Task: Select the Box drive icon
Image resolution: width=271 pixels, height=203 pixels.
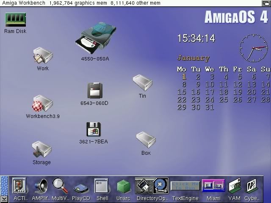Action: coord(146,140)
